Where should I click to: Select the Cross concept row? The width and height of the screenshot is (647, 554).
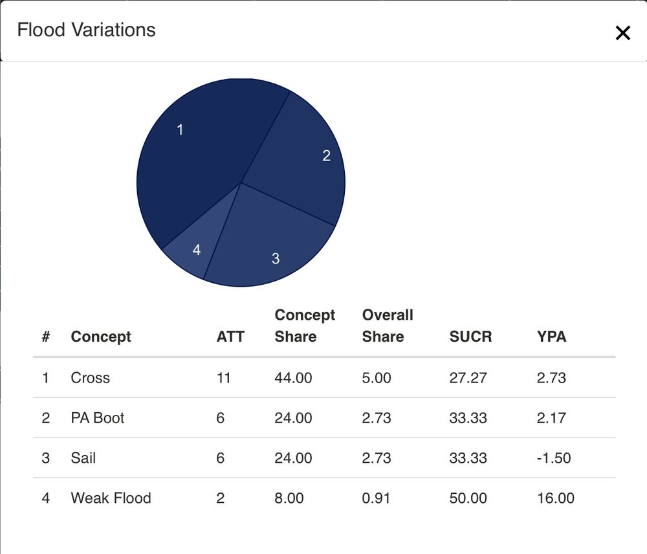[91, 378]
